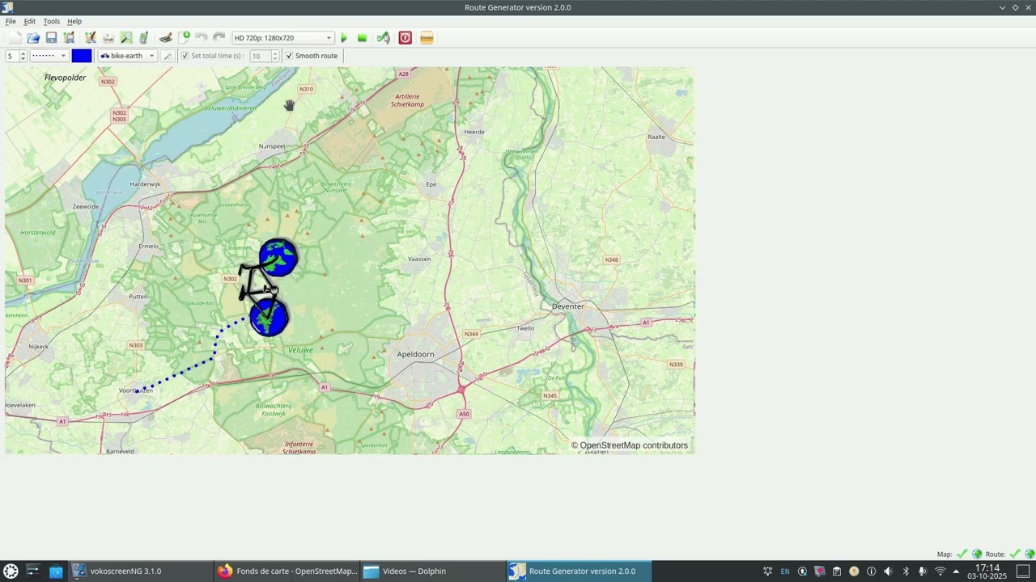Click the save-as floppy icon beside Save

[x=69, y=38]
